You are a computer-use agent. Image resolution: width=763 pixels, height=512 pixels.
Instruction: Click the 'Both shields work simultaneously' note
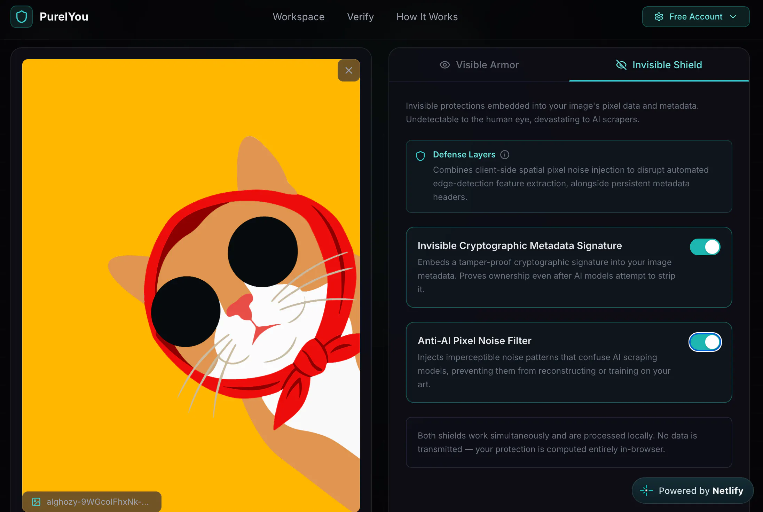[x=569, y=442]
